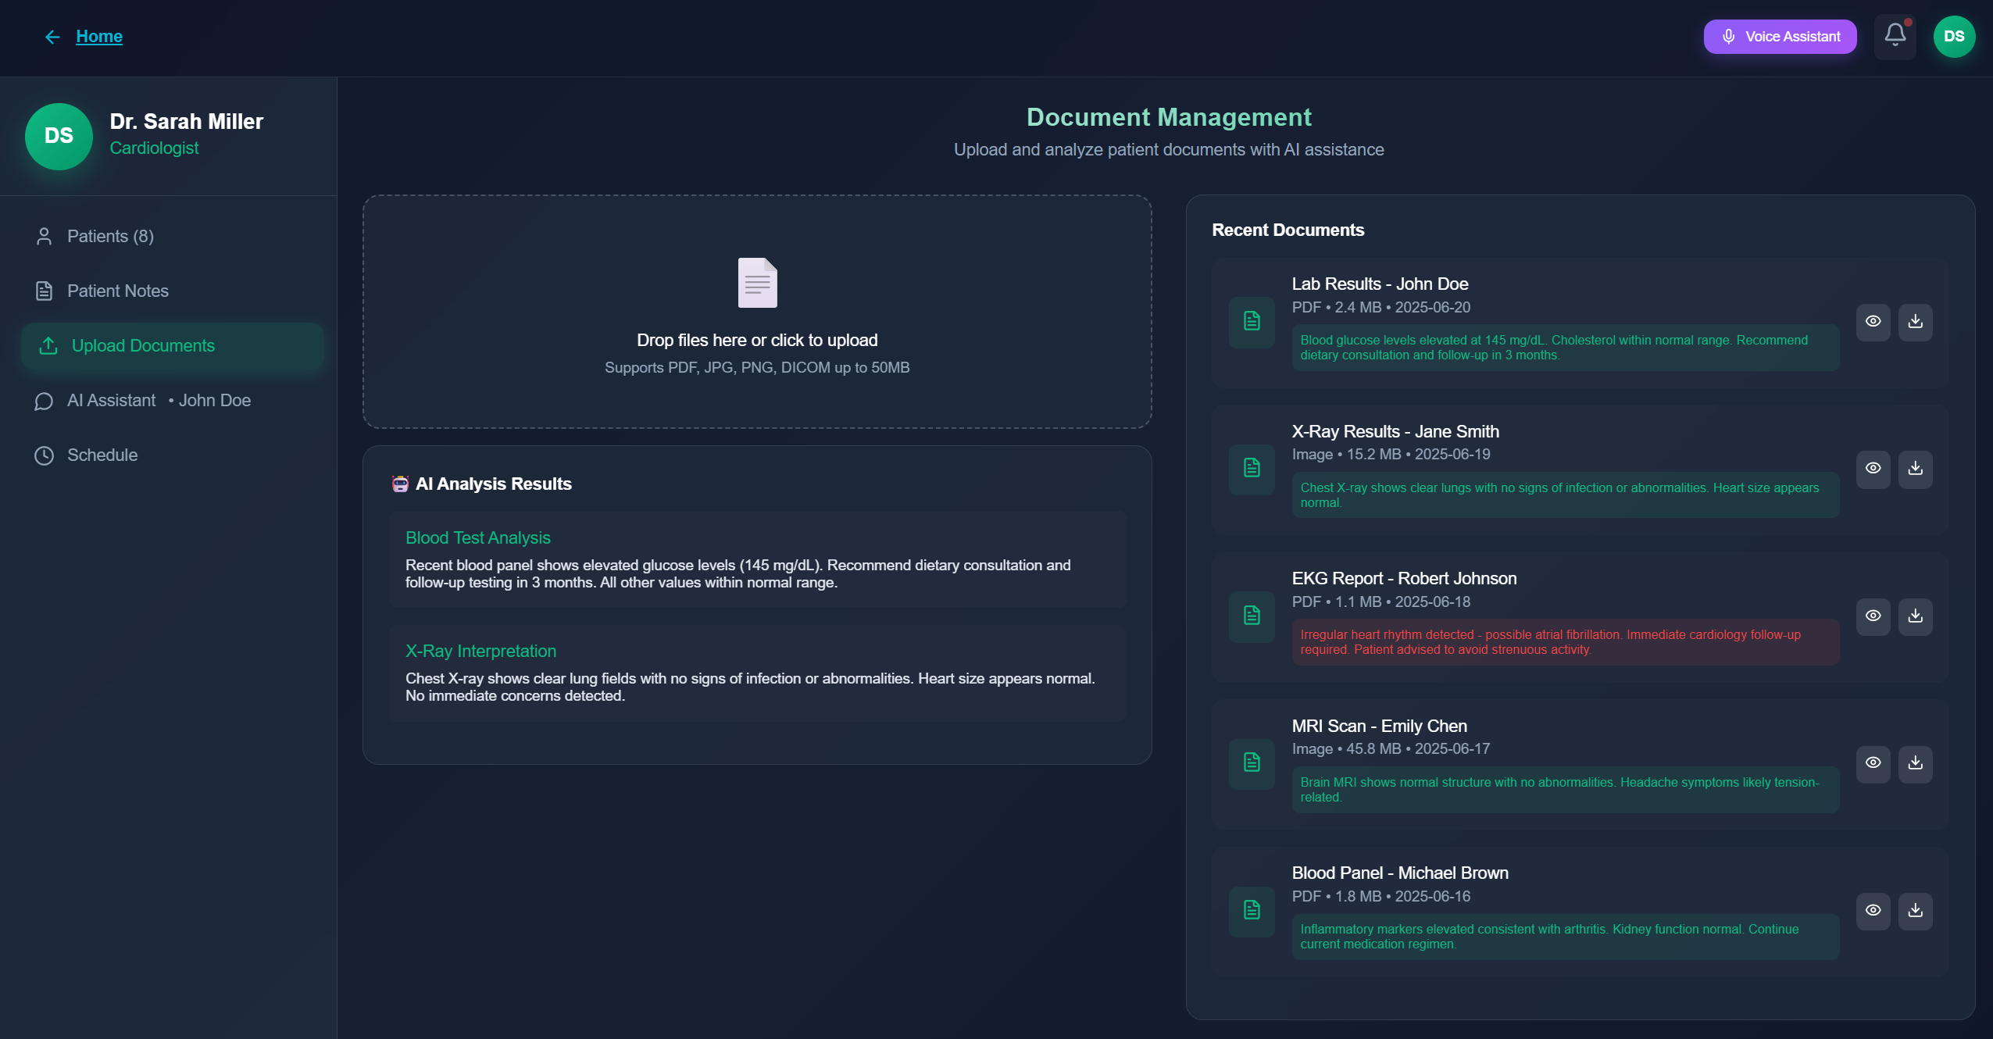The image size is (1993, 1039).
Task: View the MRI Scan - Emily Chen document
Action: pos(1873,763)
